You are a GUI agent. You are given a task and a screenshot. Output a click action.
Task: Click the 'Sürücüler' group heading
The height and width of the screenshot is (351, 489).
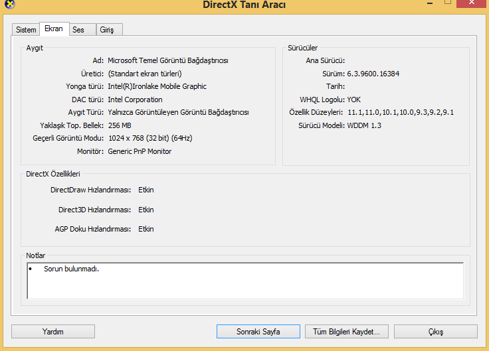(x=302, y=48)
